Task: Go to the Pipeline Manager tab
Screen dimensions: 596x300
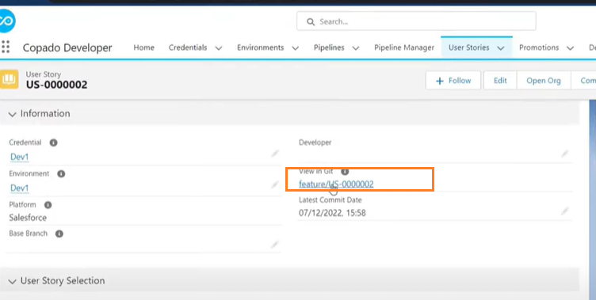Action: click(x=404, y=47)
